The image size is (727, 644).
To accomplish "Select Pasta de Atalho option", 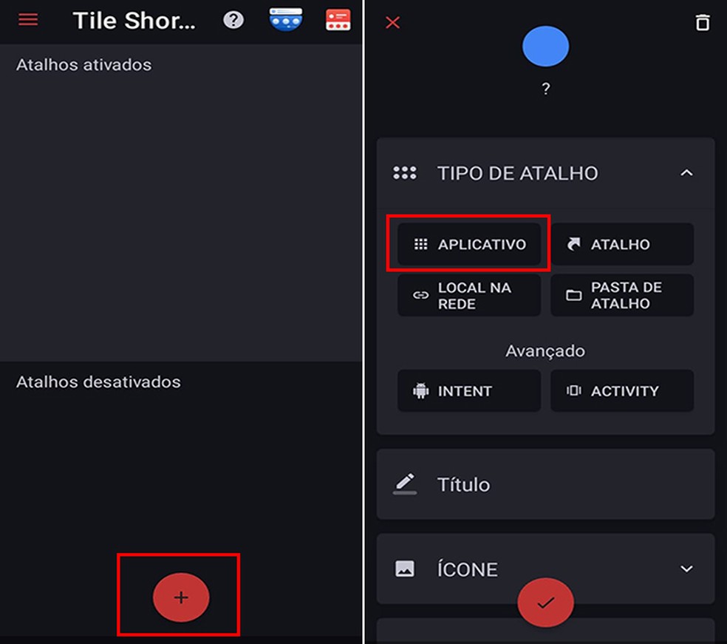I will coord(622,295).
